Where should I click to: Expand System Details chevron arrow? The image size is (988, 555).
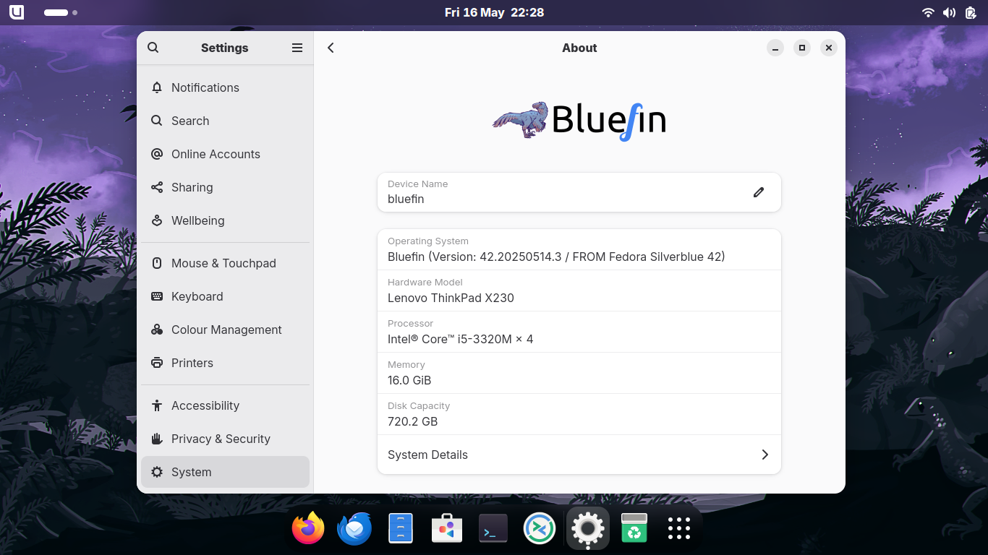(765, 455)
